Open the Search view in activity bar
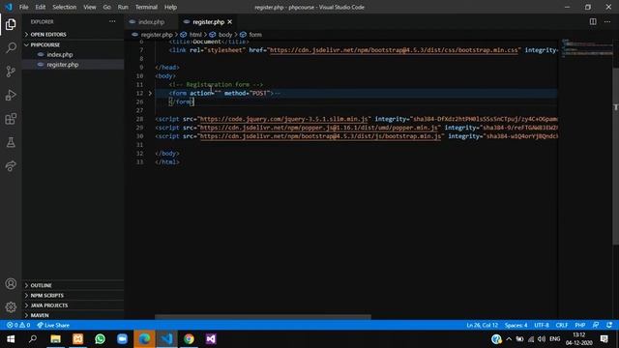 coord(11,47)
